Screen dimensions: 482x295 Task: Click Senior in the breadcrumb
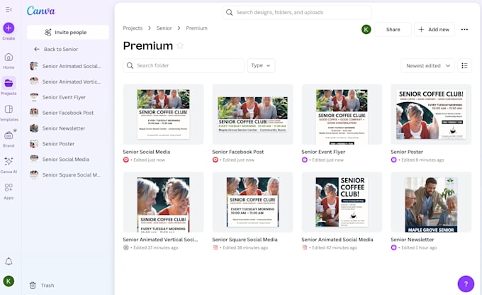click(x=164, y=28)
